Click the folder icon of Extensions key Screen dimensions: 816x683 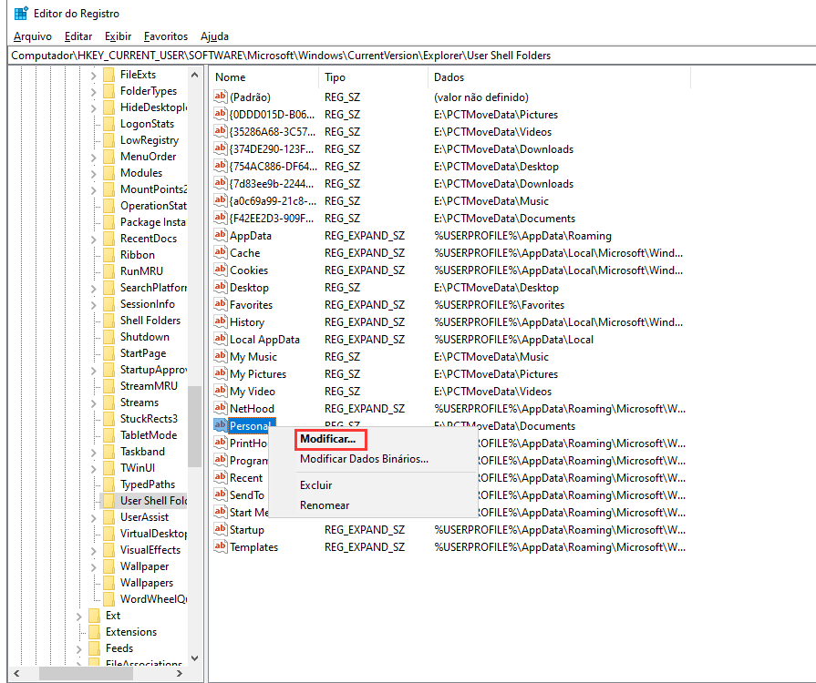point(94,632)
